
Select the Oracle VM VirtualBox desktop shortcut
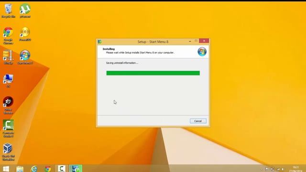8,152
